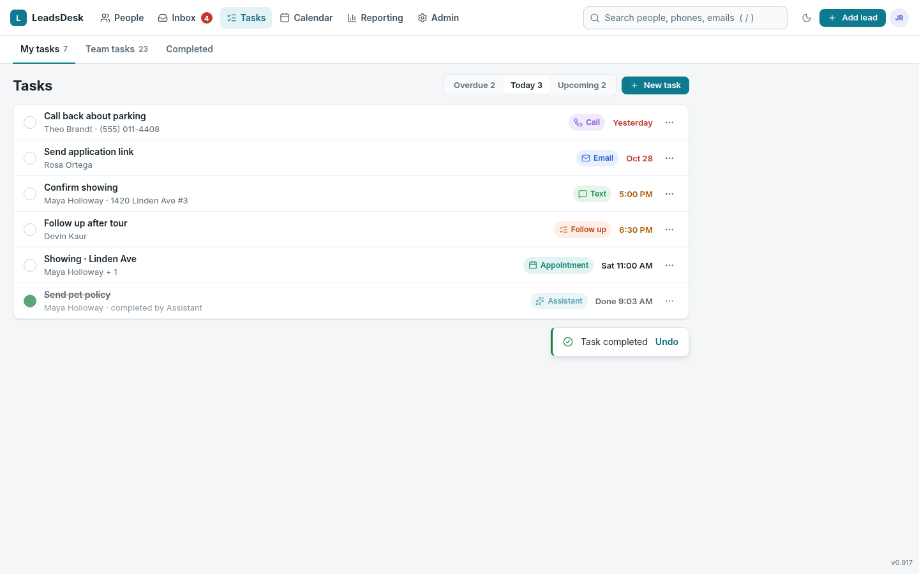Image resolution: width=919 pixels, height=574 pixels.
Task: Switch to the Team tasks tab
Action: (117, 49)
